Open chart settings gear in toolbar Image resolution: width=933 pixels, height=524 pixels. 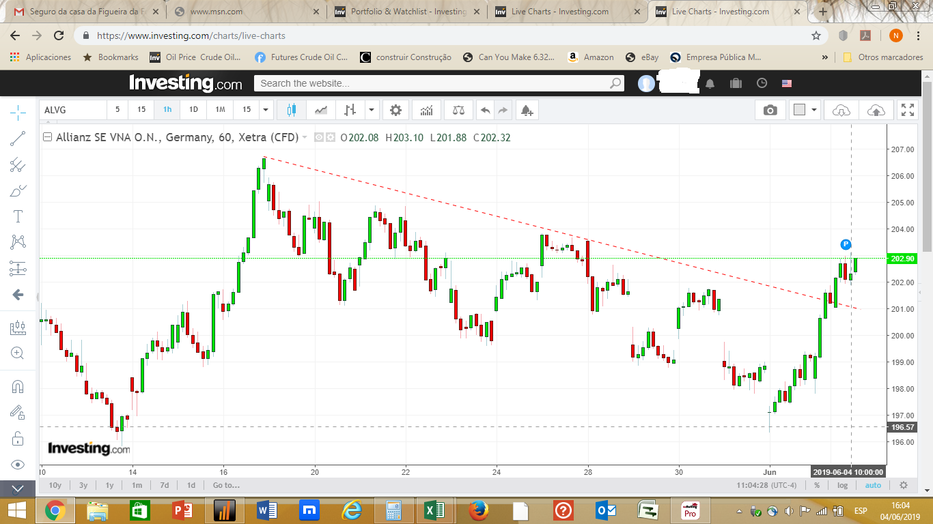coord(395,110)
